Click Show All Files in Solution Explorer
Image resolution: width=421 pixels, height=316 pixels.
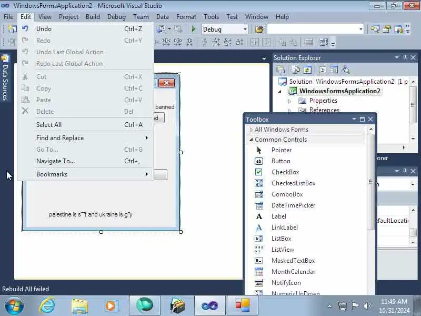(x=296, y=70)
